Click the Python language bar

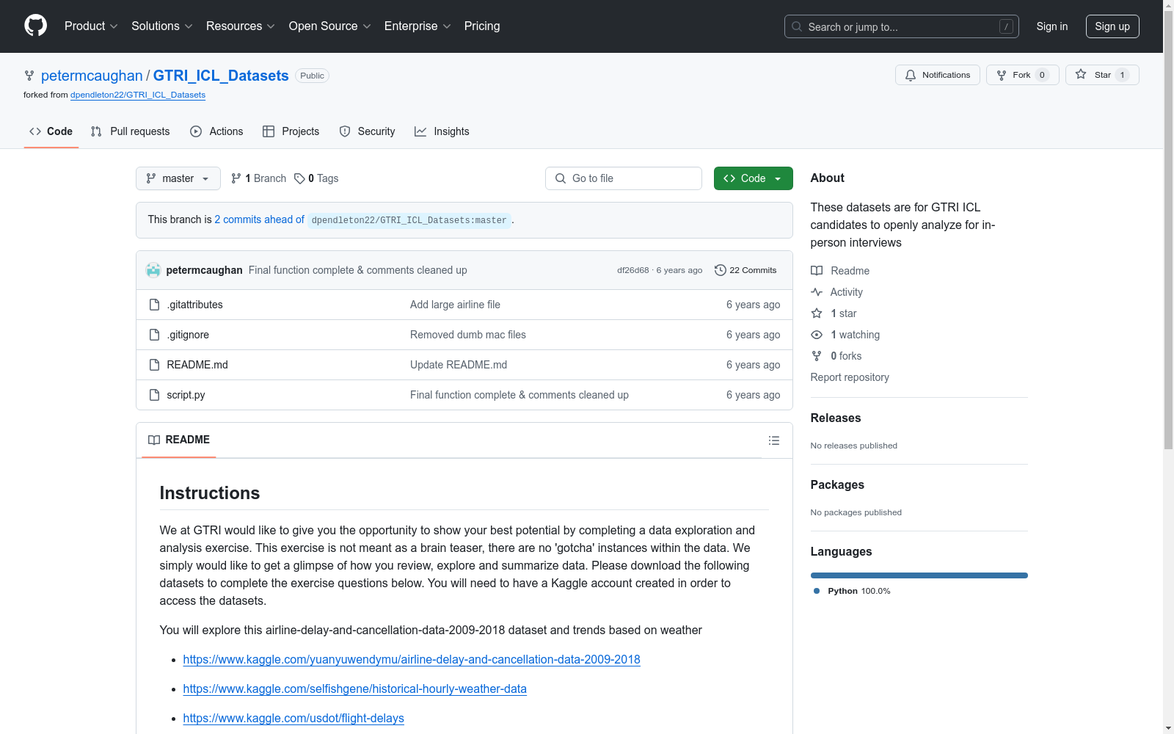pos(919,575)
